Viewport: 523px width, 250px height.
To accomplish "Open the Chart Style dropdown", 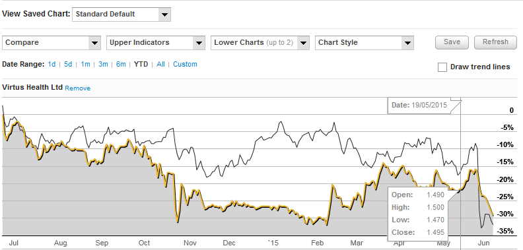I will [365, 43].
